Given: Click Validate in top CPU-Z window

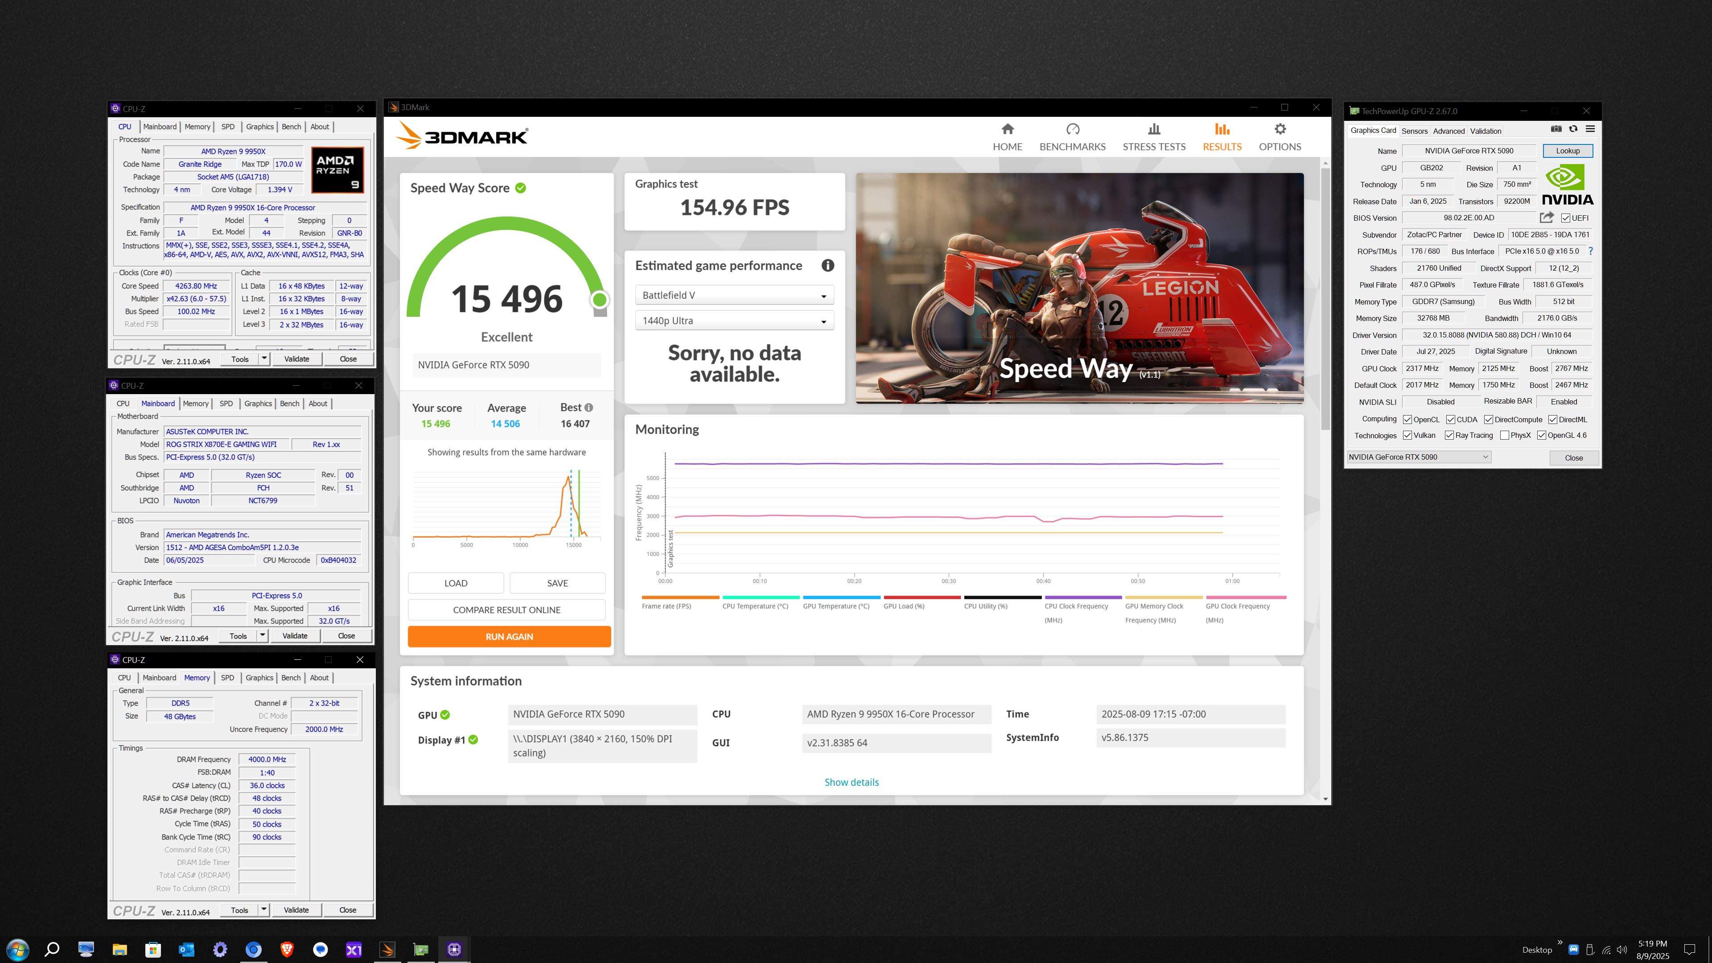Looking at the screenshot, I should point(296,359).
